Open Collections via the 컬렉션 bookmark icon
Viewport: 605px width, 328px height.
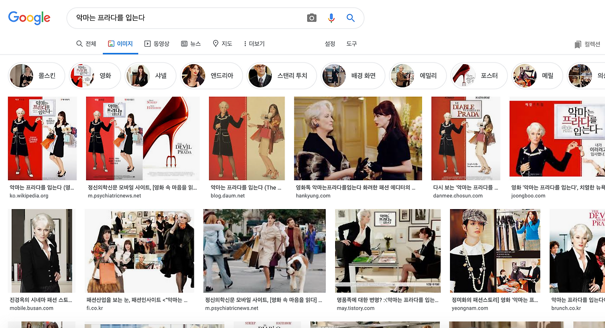tap(577, 43)
